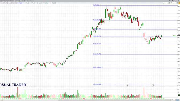This screenshot has width=180, height=101.
Task: Click the yellow tool button at top-right corner
Action: [179, 3]
